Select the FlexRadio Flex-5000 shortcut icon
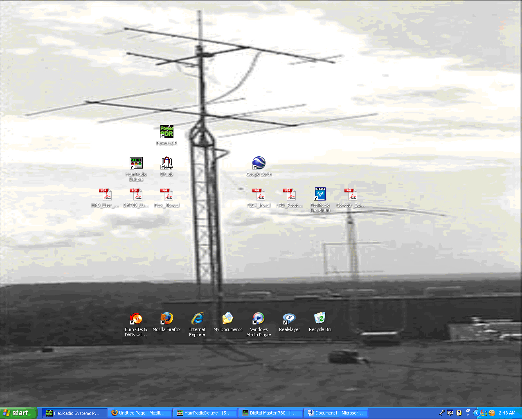 tap(320, 194)
